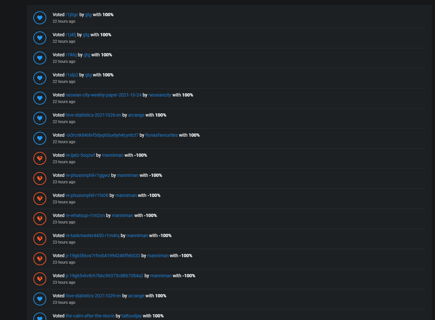Open neoxiancity author profile link
The width and height of the screenshot is (435, 320).
160,95
